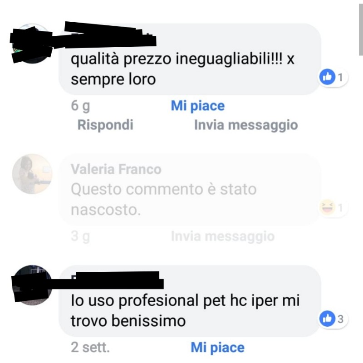Click the scrollbar thumb at the right edge
The width and height of the screenshot is (363, 363).
pyautogui.click(x=361, y=28)
